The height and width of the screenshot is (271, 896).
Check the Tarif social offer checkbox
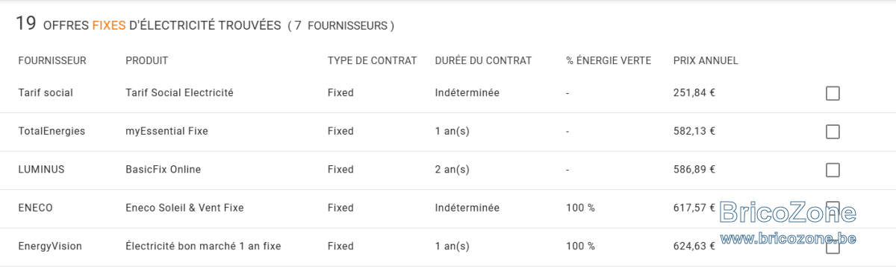[833, 93]
